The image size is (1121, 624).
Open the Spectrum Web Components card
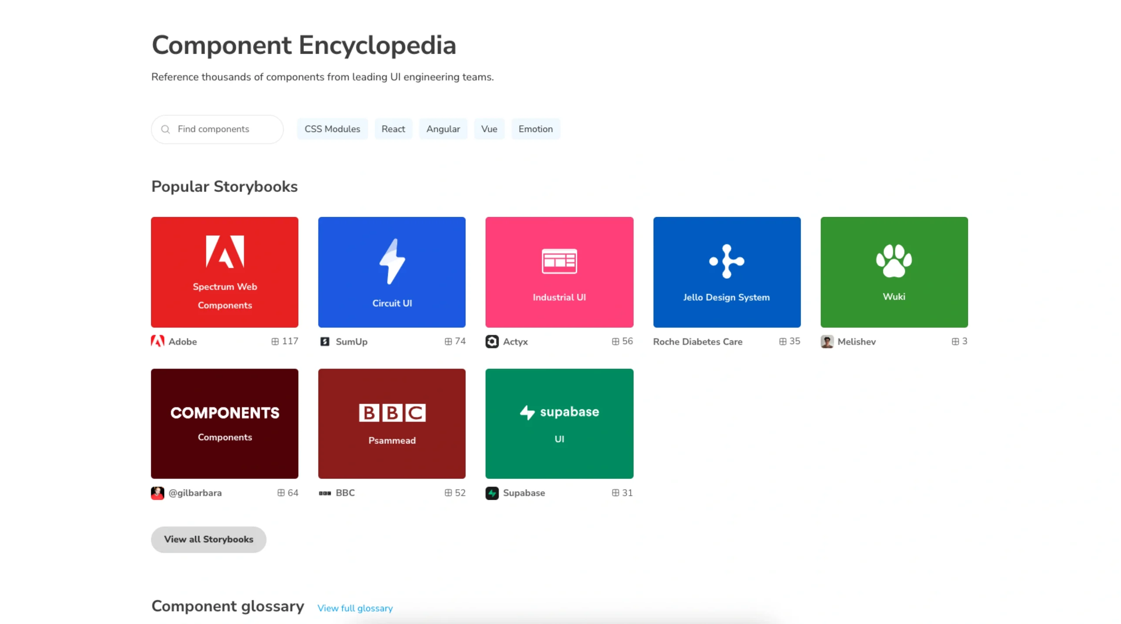pos(225,272)
